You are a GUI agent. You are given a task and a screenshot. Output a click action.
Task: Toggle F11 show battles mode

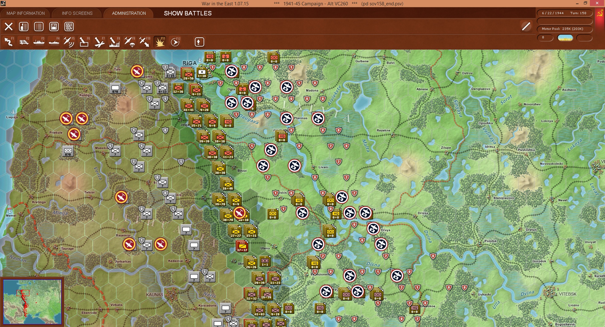pyautogui.click(x=160, y=42)
